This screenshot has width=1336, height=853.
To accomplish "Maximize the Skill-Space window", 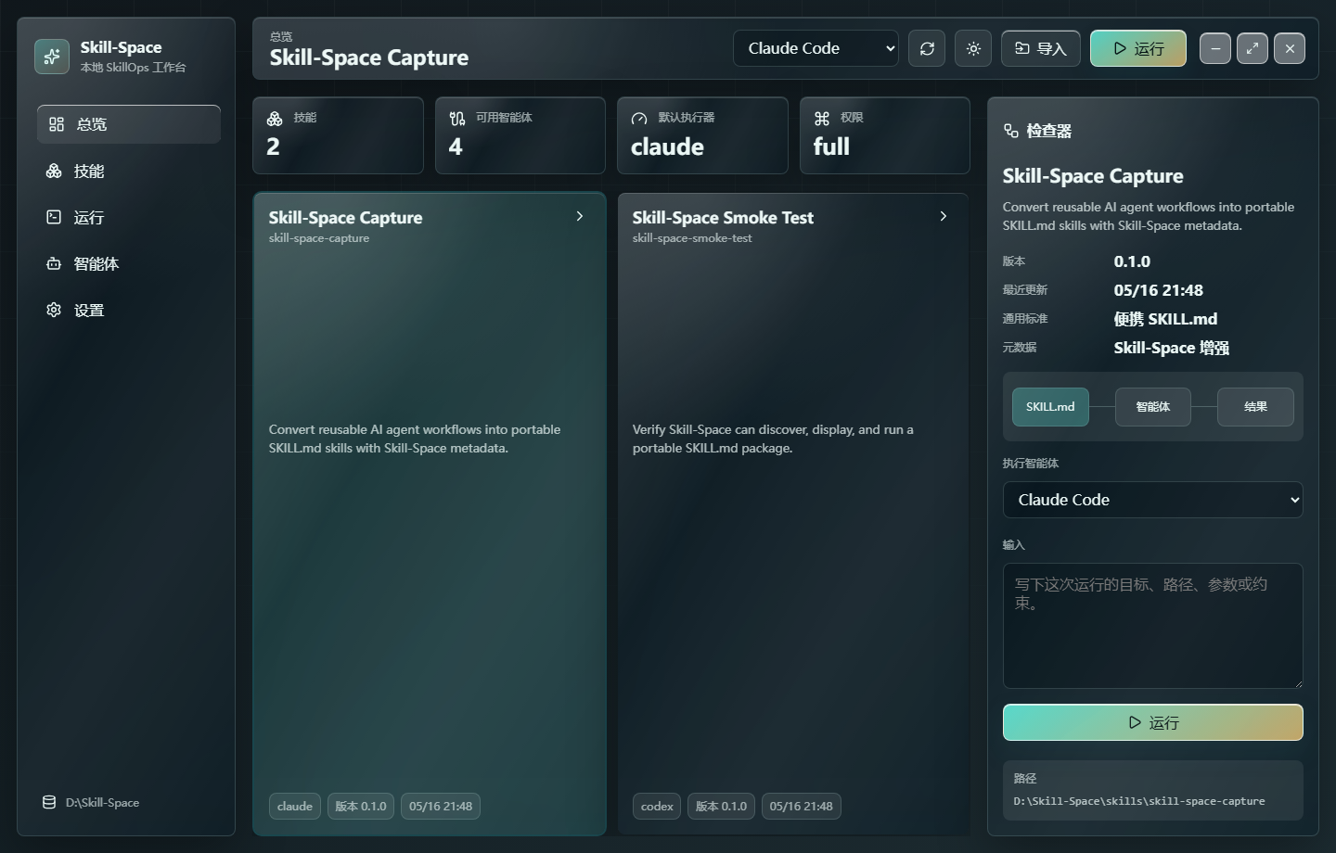I will pyautogui.click(x=1252, y=48).
